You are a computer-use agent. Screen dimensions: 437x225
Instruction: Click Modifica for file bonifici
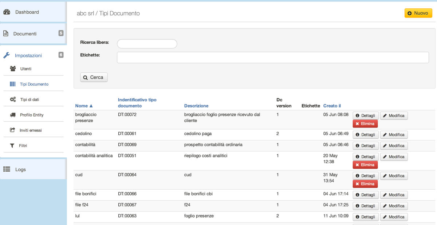(x=394, y=195)
